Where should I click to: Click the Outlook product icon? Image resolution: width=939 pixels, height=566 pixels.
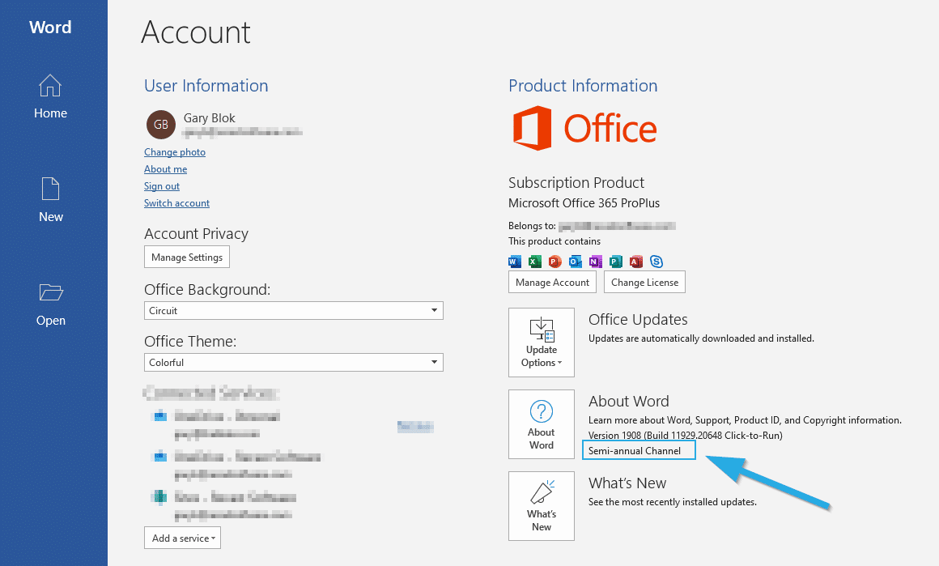tap(575, 261)
